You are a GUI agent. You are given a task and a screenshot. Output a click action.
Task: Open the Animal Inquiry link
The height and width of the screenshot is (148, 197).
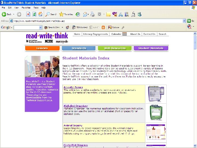tap(73, 126)
